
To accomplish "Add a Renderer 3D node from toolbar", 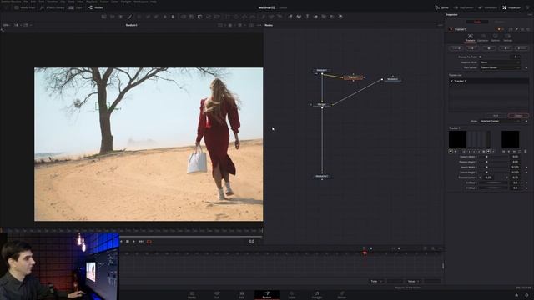I will click(340, 17).
